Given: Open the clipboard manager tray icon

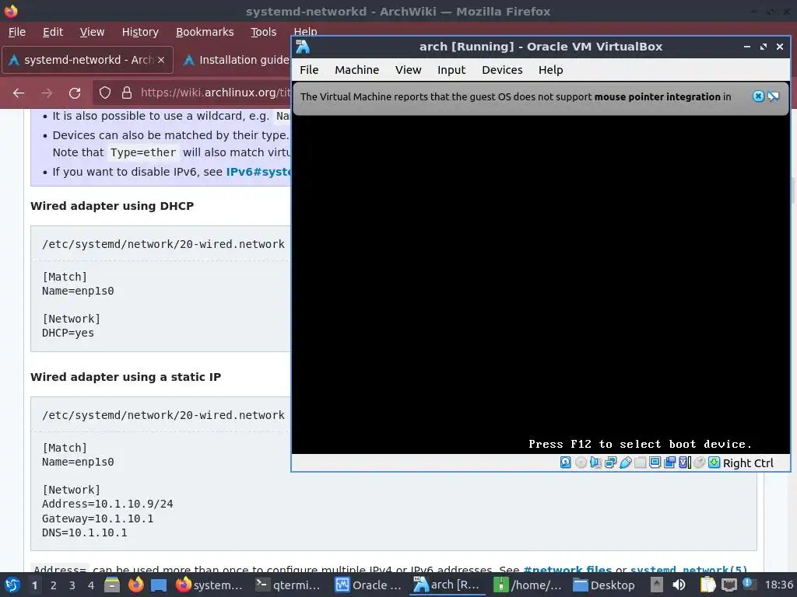Looking at the screenshot, I should tap(707, 585).
